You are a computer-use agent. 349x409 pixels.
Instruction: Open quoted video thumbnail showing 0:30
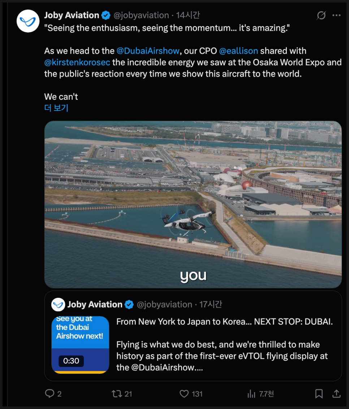click(80, 345)
